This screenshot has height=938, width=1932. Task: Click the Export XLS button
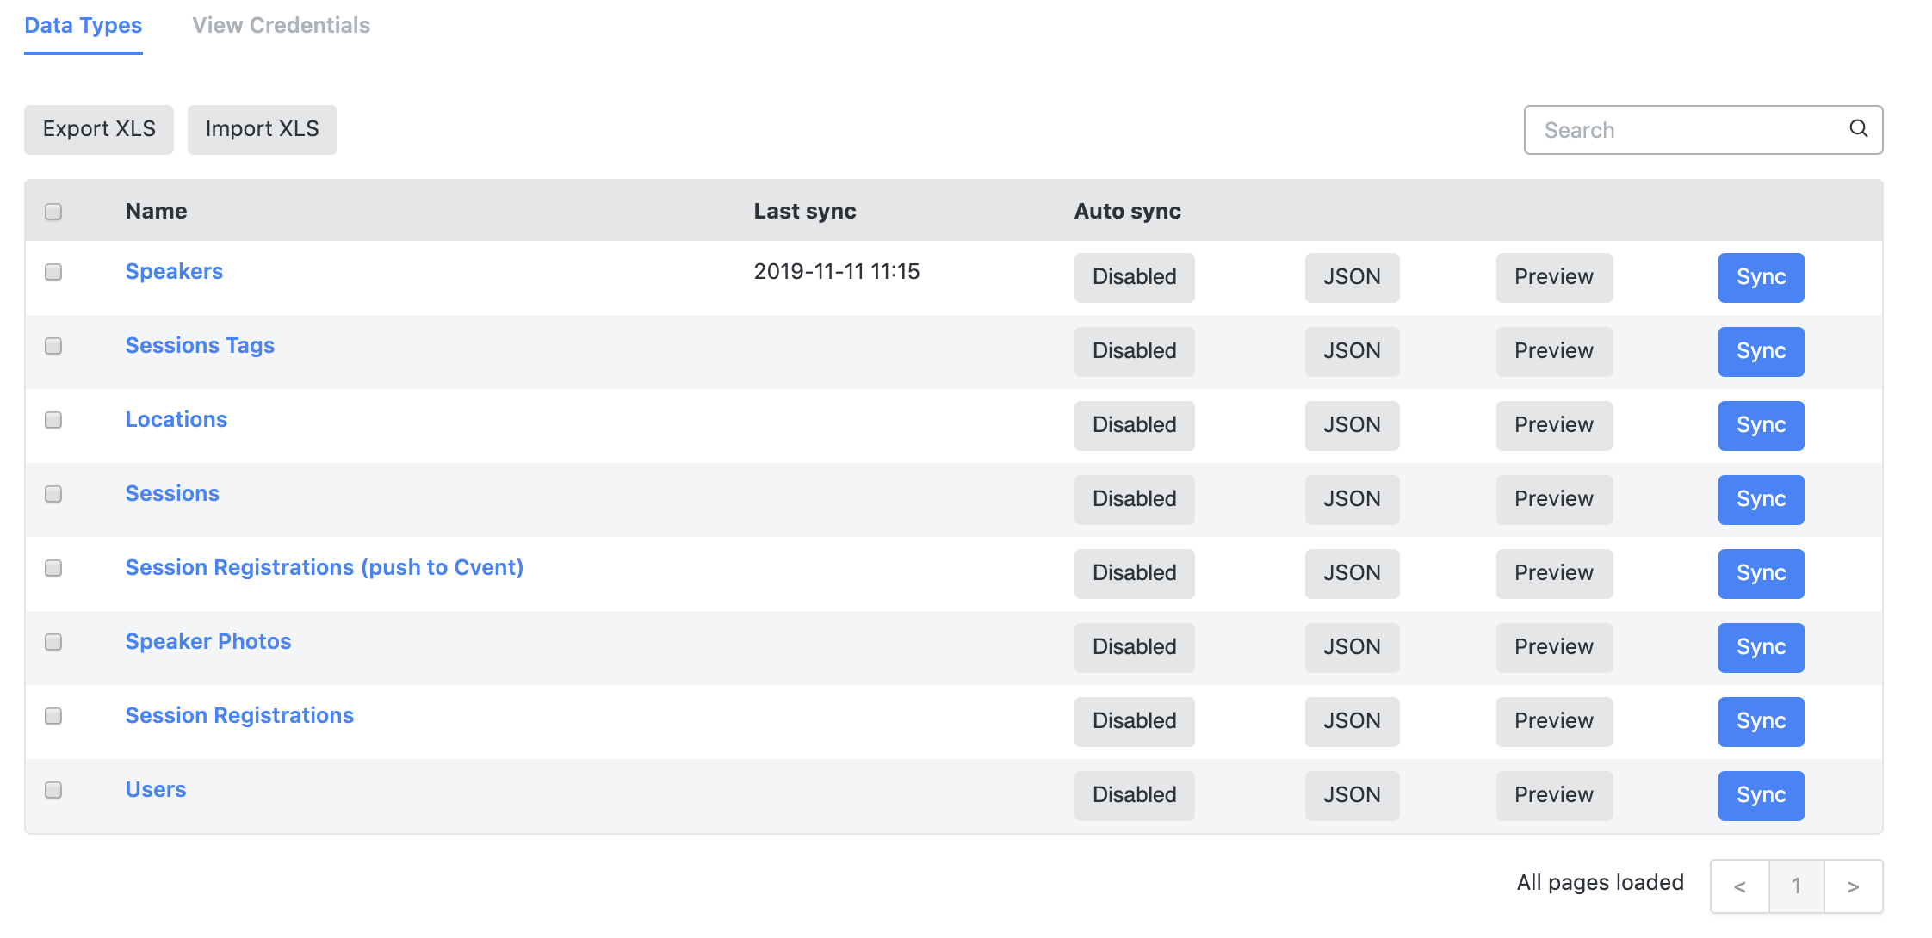tap(99, 129)
